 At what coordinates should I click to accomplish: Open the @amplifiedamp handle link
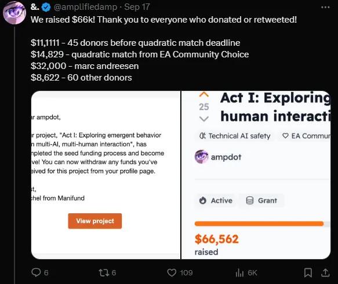[85, 7]
